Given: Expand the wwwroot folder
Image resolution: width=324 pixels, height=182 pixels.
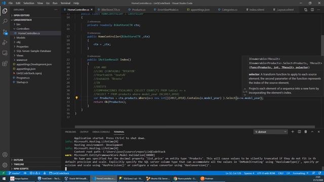Looking at the screenshot, I should coord(22,60).
